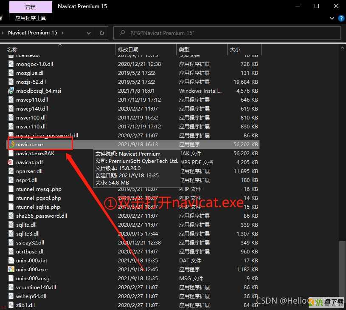Click the 2021/9/18 16:13 date cell

138,145
